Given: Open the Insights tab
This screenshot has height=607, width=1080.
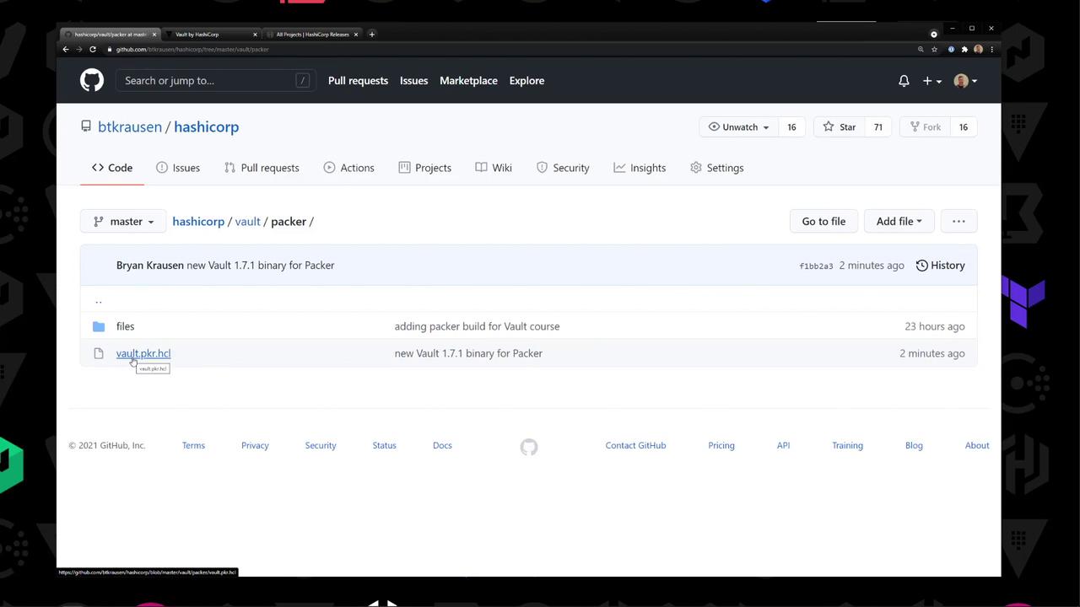Looking at the screenshot, I should point(640,168).
